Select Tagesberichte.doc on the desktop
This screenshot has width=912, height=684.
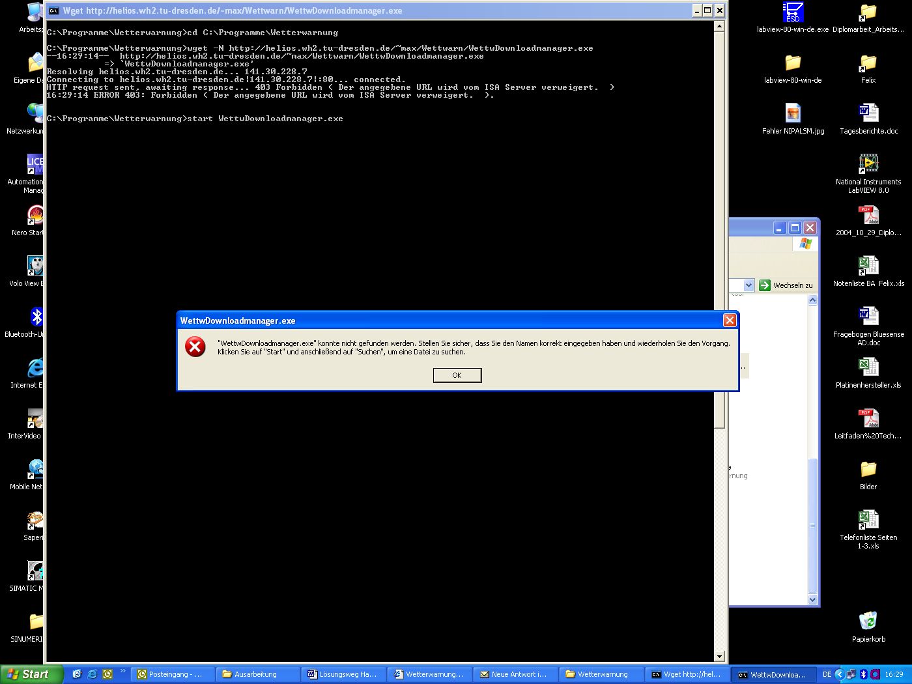[x=868, y=114]
